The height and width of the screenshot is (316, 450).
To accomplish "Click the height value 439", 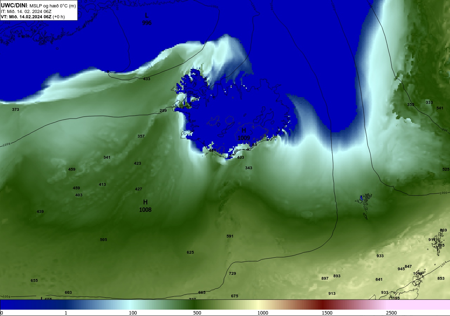I will (40, 211).
